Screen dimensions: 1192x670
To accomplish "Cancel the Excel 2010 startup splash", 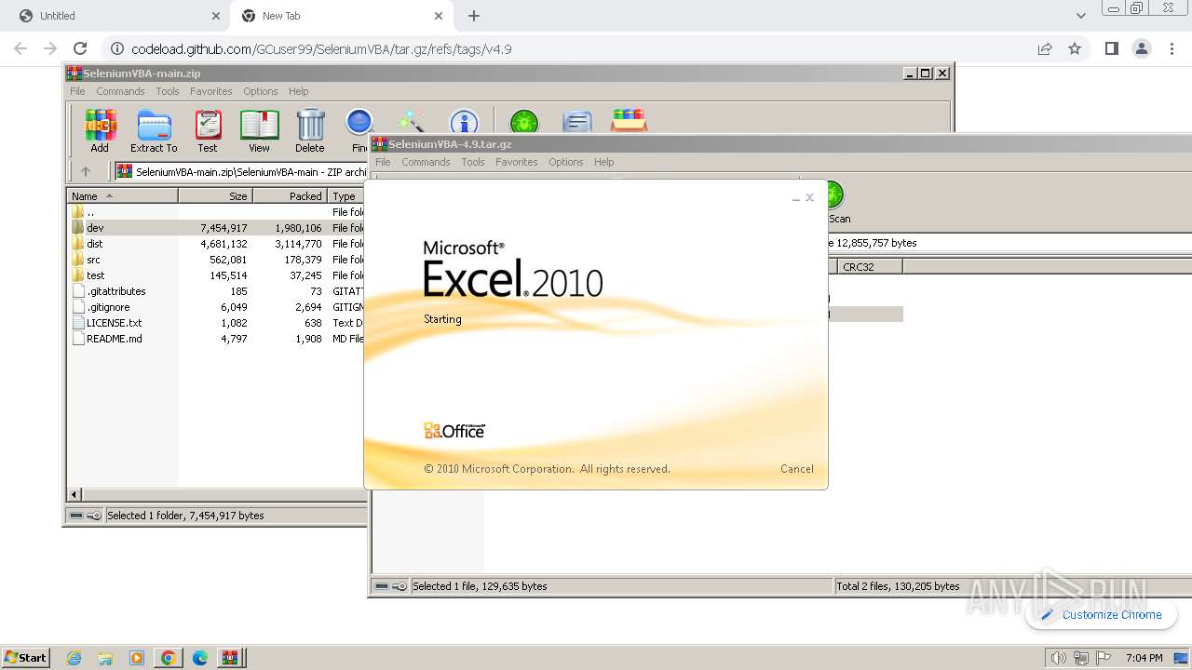I will (x=797, y=469).
